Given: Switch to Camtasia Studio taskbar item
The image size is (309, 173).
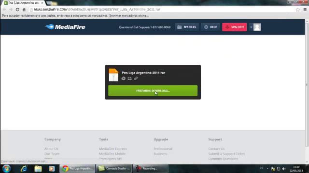Looking at the screenshot, I should 114,169.
